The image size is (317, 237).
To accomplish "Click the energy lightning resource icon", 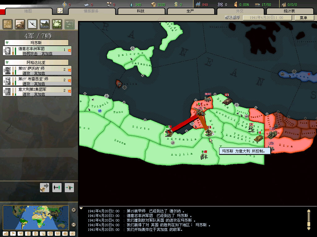I will tap(64, 4).
